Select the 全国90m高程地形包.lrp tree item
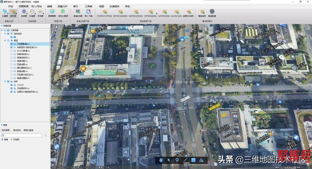The width and height of the screenshot is (312, 169). click(27, 92)
